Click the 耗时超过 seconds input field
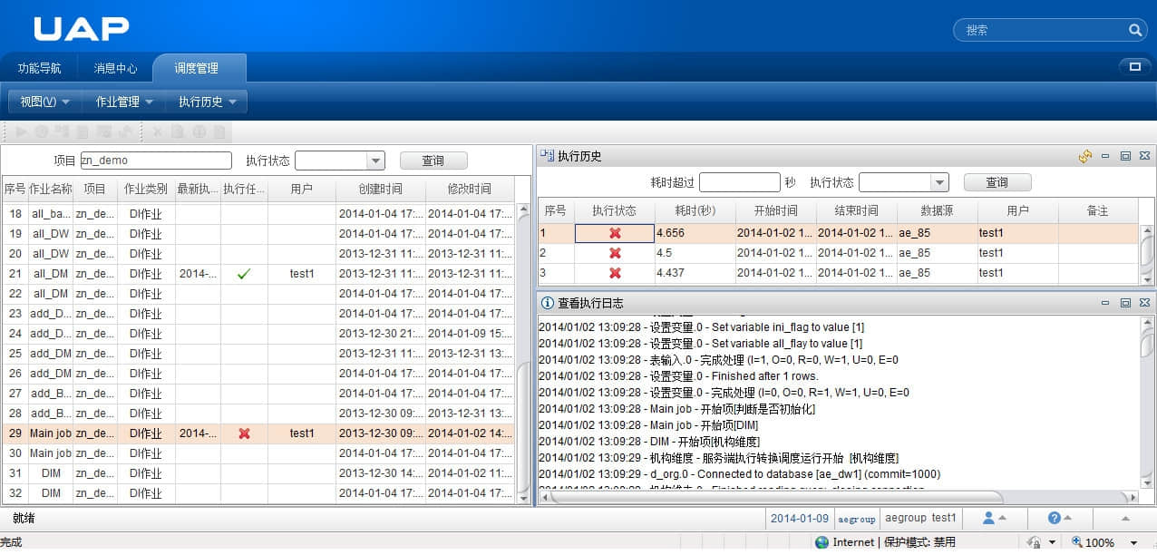Screen dimensions: 1157x555 (739, 182)
